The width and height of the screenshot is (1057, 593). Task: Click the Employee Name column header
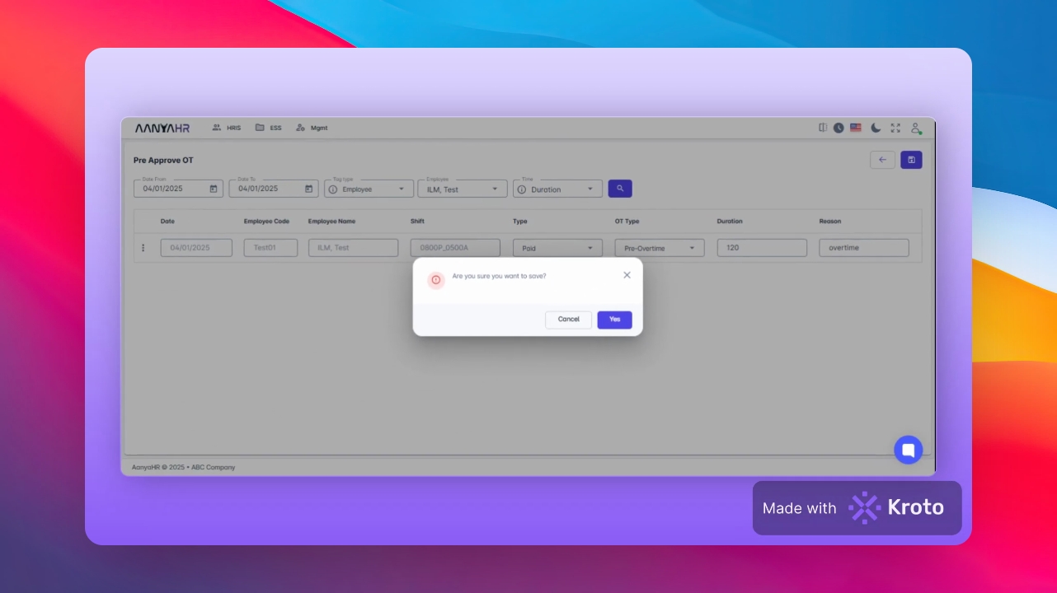tap(332, 222)
